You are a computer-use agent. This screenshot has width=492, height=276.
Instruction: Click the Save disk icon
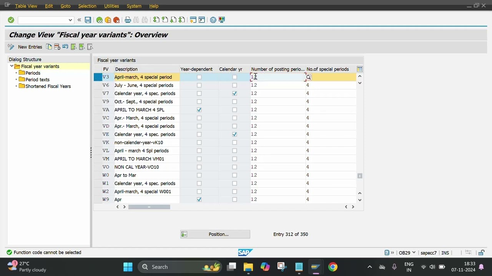[88, 20]
